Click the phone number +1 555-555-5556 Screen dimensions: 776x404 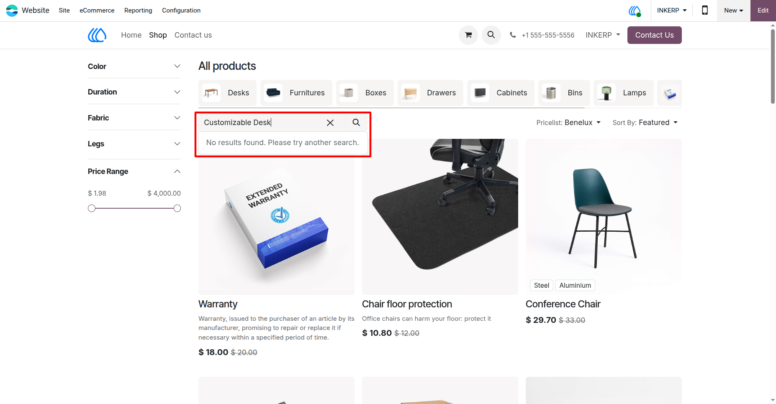(548, 35)
